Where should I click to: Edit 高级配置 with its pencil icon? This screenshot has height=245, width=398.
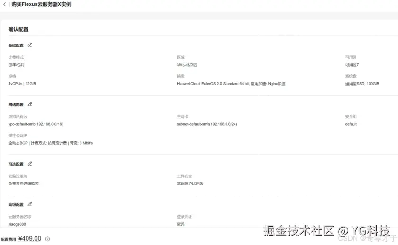pyautogui.click(x=30, y=204)
